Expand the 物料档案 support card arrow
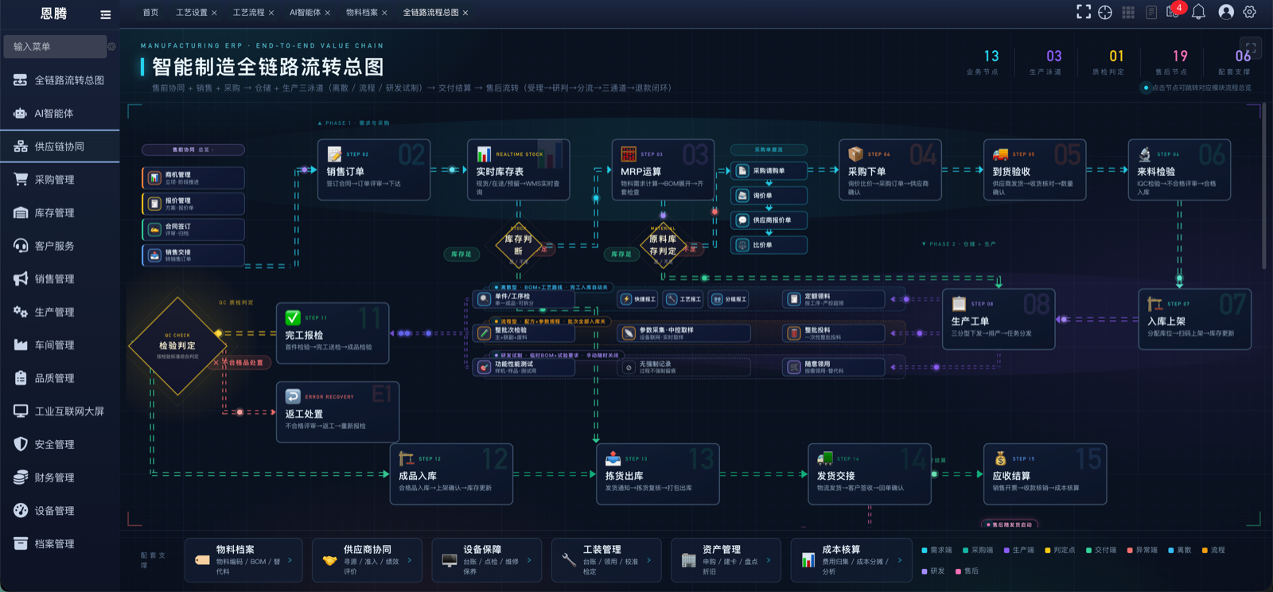The height and width of the screenshot is (592, 1273). (x=290, y=560)
